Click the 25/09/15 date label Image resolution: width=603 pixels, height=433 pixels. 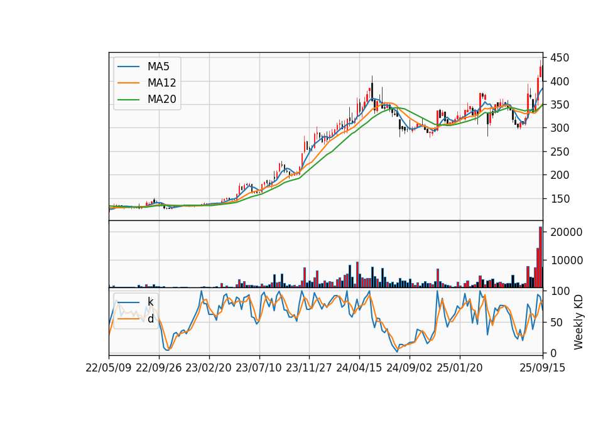543,368
